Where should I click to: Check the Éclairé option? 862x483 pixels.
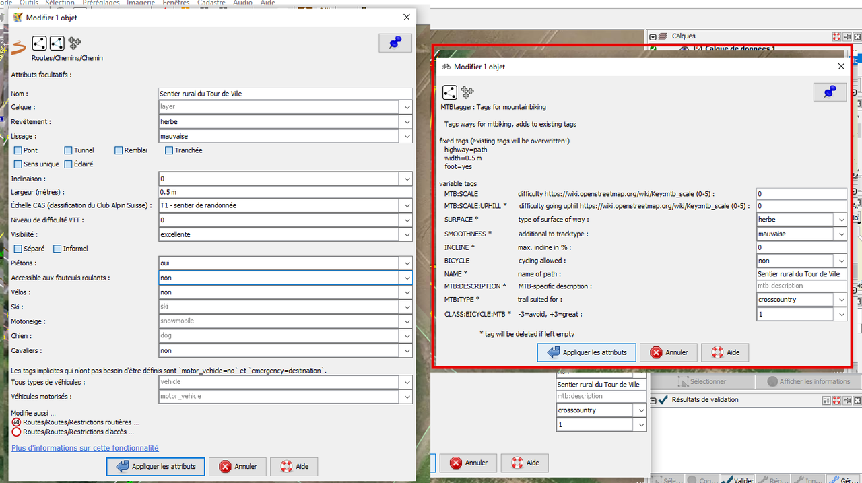pos(68,164)
